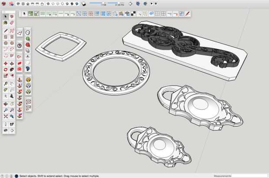
Task: Return to the Previous view
Action: (x=12, y=116)
